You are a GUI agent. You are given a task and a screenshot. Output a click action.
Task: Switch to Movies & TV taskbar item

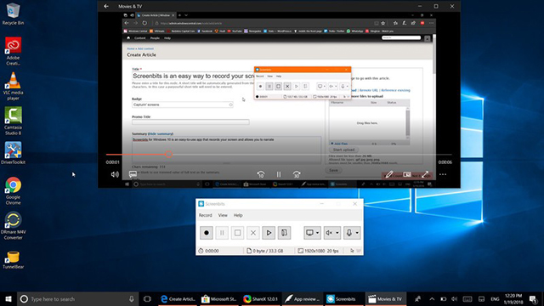[x=385, y=298]
